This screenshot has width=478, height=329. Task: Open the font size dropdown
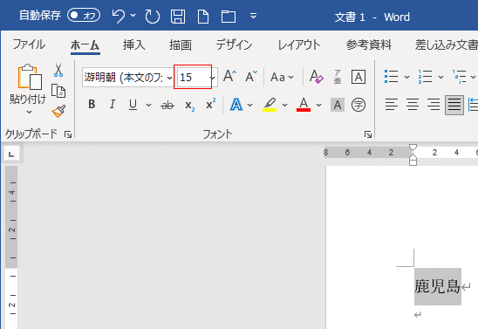pos(214,78)
